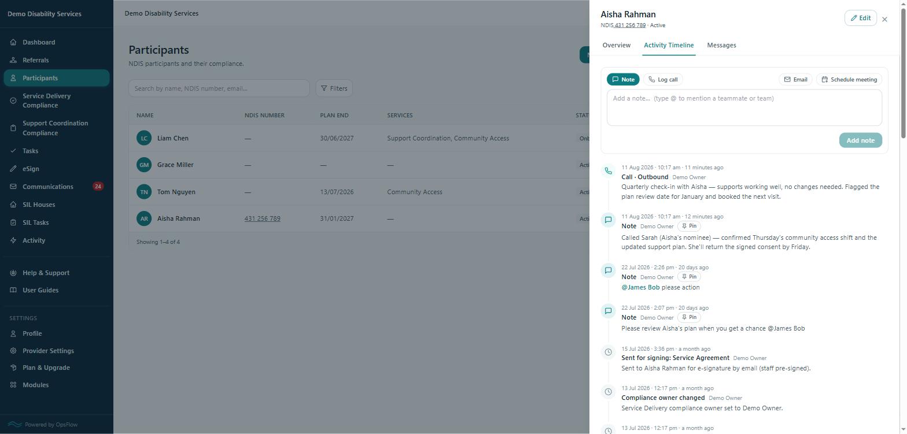Select the Tom Nguyen participant
This screenshot has width=907, height=434.
tap(176, 192)
